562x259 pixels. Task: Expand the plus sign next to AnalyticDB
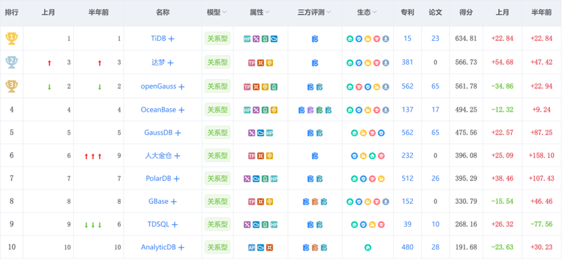pos(181,248)
